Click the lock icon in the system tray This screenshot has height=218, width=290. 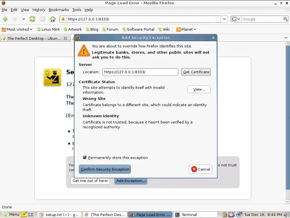click(225, 215)
